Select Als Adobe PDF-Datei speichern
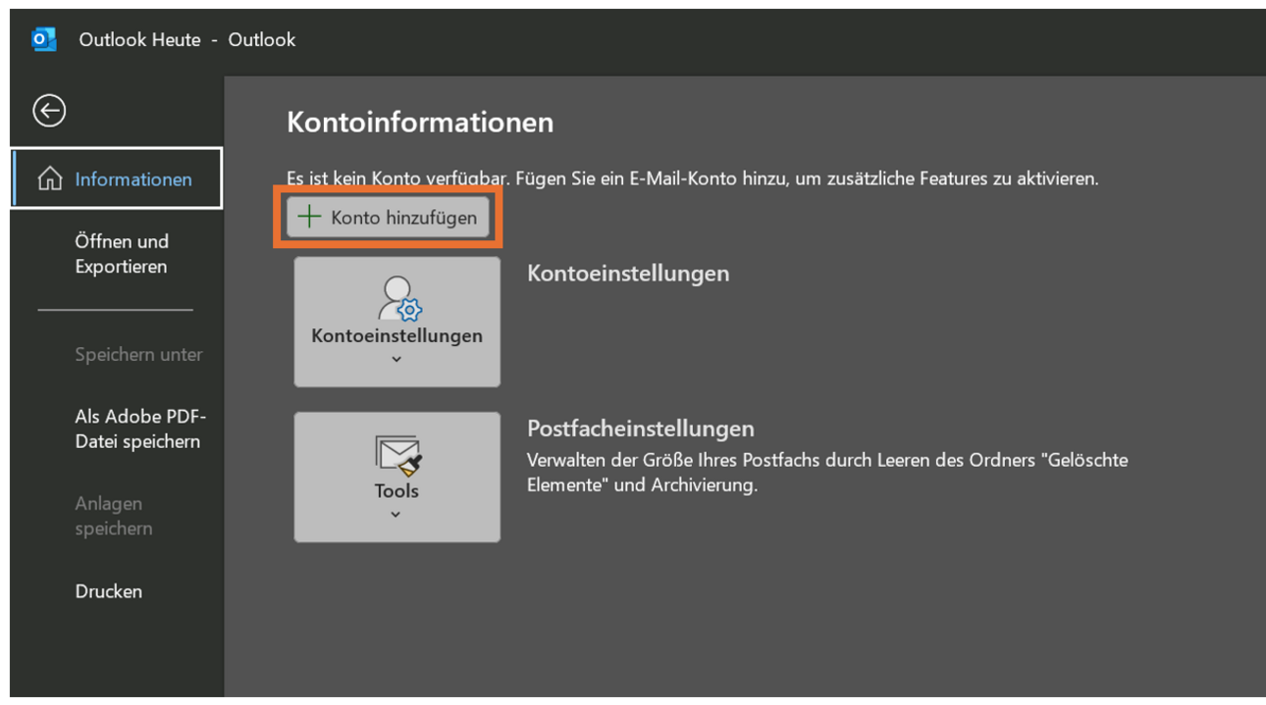 coord(140,429)
